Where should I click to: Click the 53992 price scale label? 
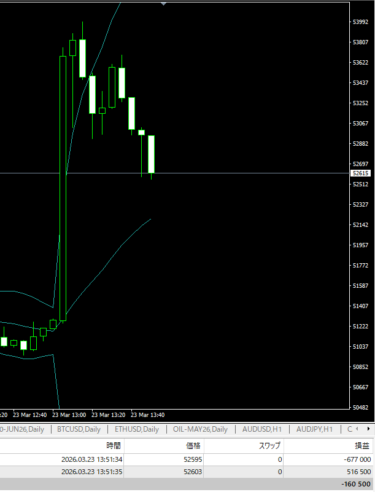coord(360,22)
